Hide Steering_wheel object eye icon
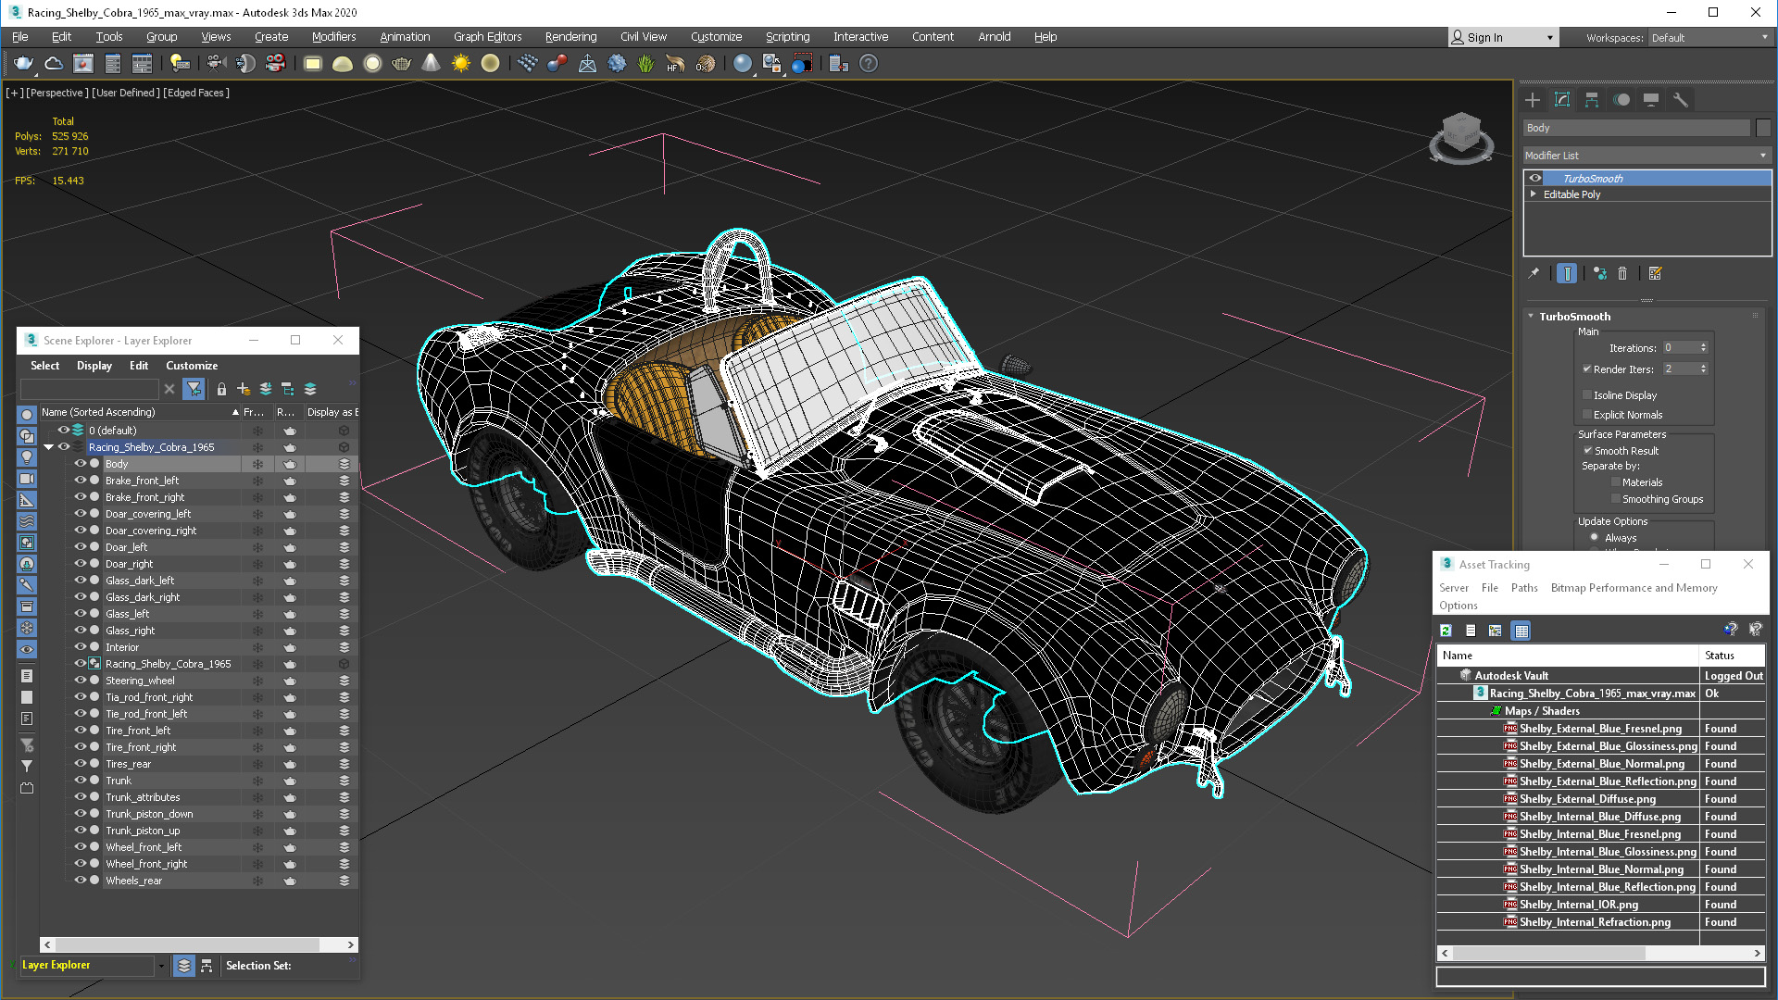The image size is (1778, 1000). [x=81, y=680]
